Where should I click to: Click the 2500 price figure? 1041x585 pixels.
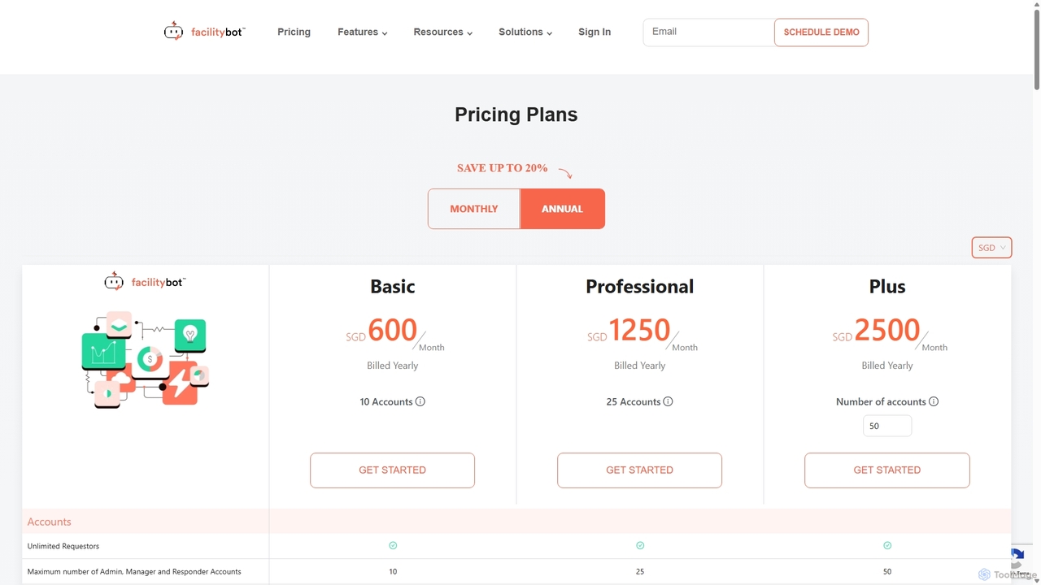(x=887, y=330)
